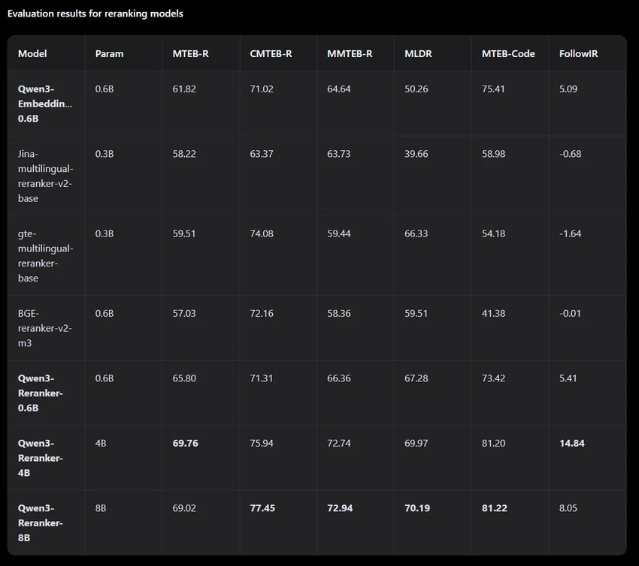Click the MMTEB-R score 58.36
639x566 pixels.
pyautogui.click(x=338, y=313)
